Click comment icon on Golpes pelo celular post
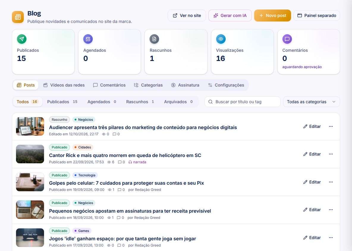The width and height of the screenshot is (352, 251). coord(120,190)
